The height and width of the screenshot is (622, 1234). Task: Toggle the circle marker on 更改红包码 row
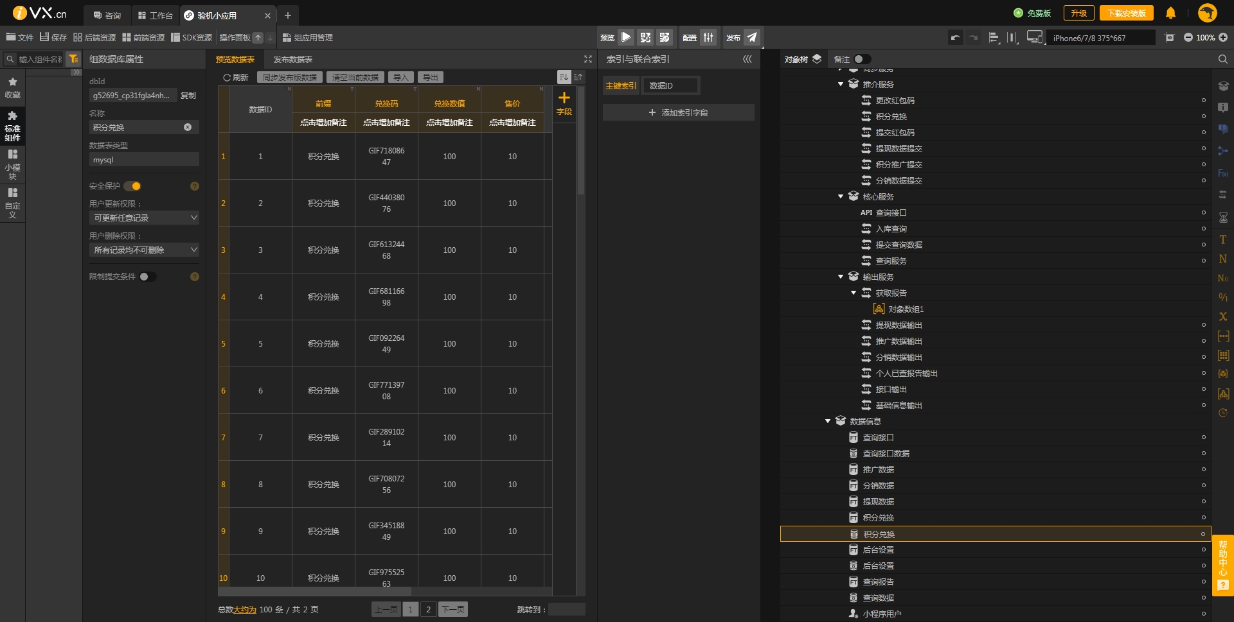(x=1203, y=100)
